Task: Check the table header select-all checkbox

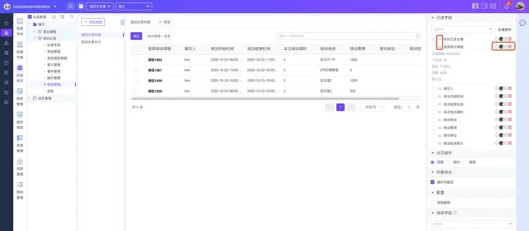Action: (136, 49)
